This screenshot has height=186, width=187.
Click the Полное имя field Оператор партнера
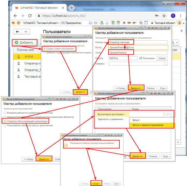pyautogui.click(x=138, y=42)
